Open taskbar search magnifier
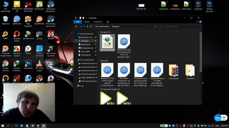Screen dimensions: 229x128 [x=8, y=126]
